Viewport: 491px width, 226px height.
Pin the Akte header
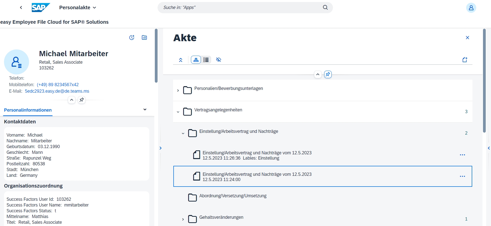[328, 74]
